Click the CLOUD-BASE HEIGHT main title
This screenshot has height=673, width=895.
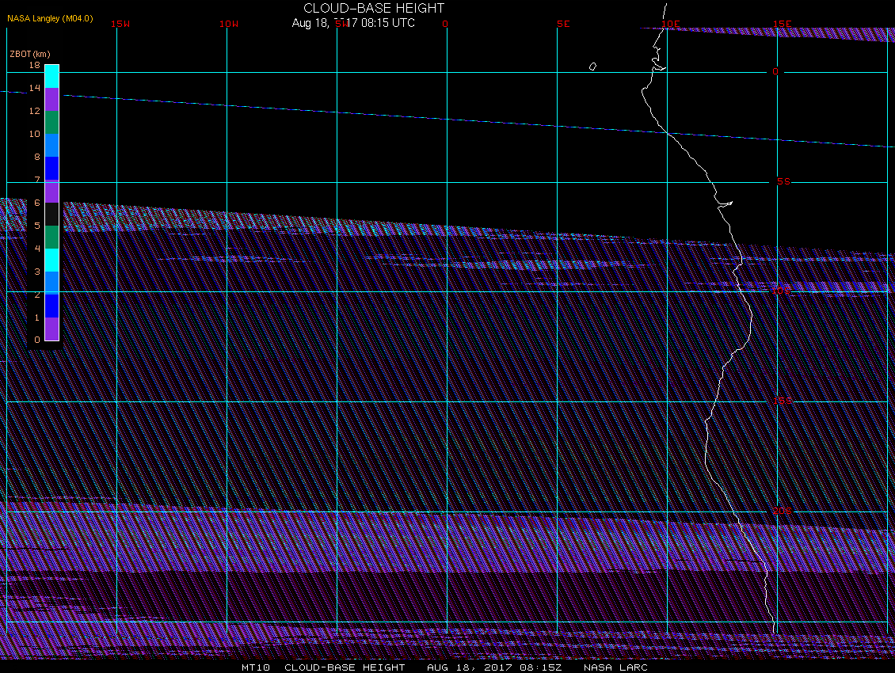tap(374, 9)
